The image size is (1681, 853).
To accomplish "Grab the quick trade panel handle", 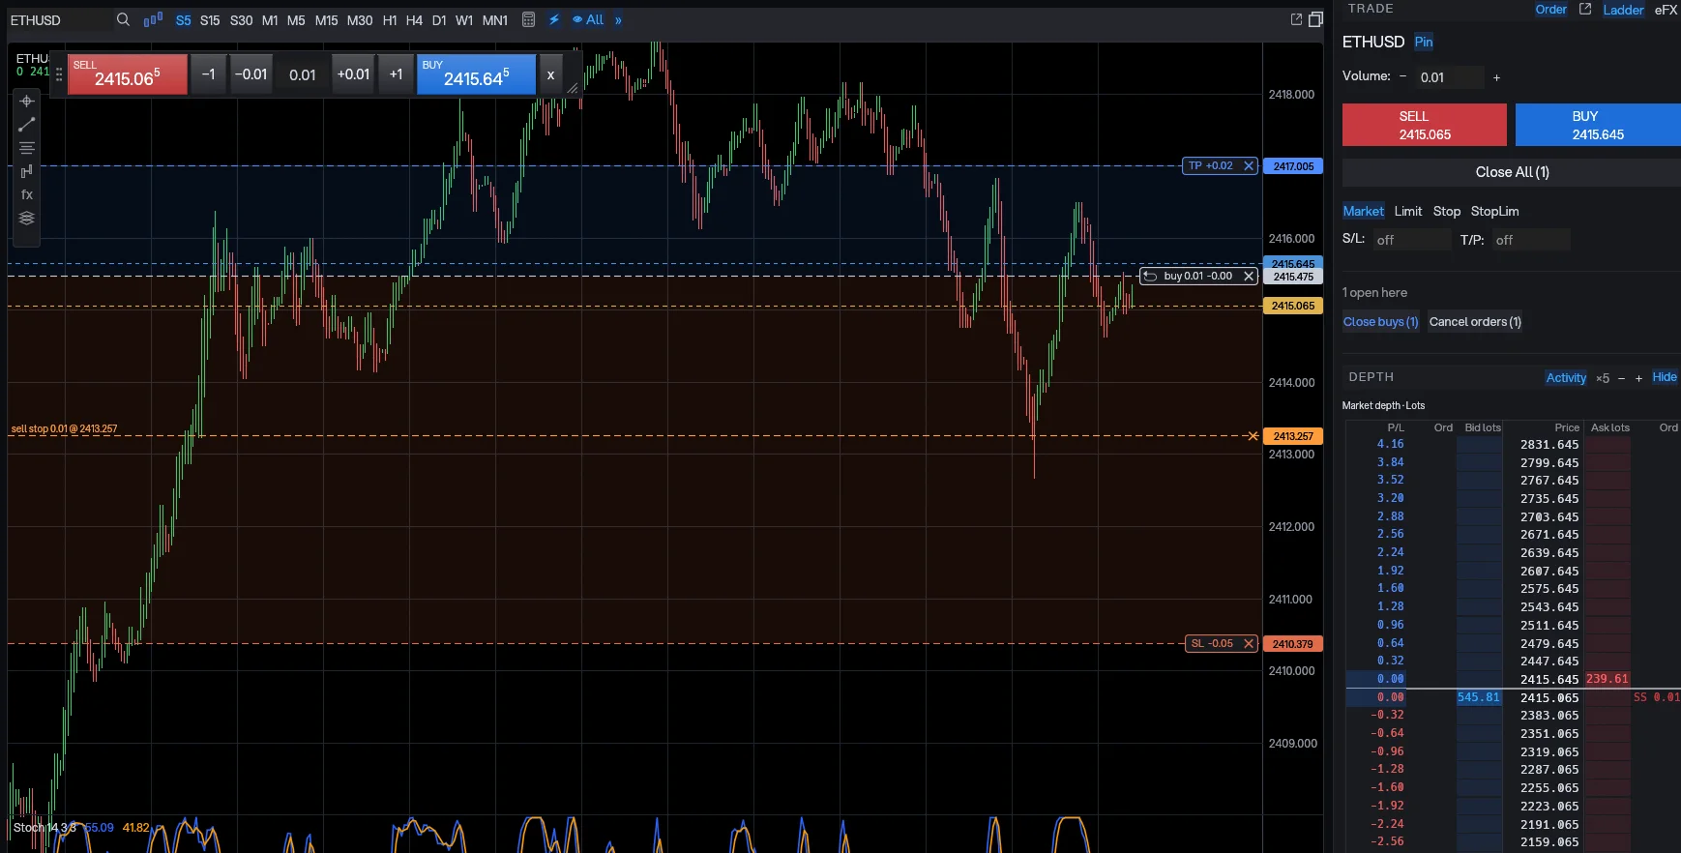I will (59, 74).
